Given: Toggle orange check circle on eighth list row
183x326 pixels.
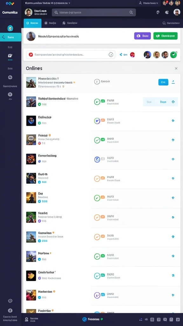Looking at the screenshot, I should (97, 217).
